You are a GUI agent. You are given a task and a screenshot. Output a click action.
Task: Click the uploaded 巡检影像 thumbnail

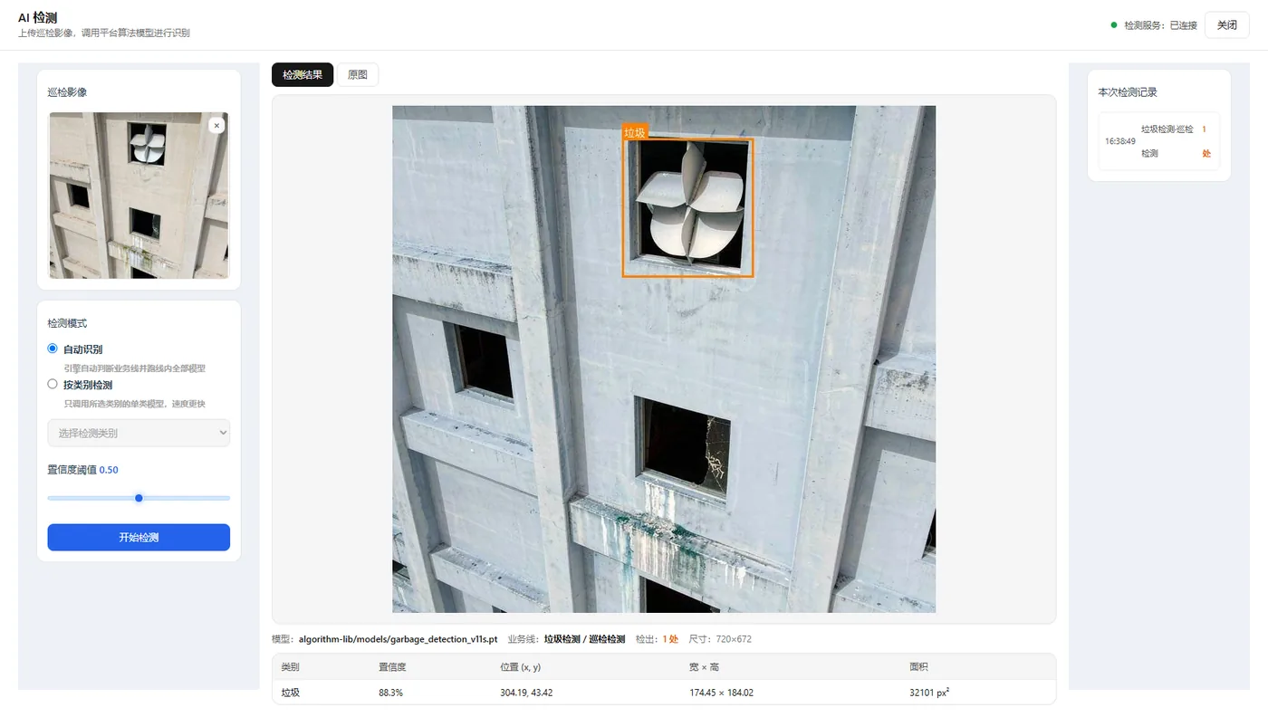click(x=139, y=195)
